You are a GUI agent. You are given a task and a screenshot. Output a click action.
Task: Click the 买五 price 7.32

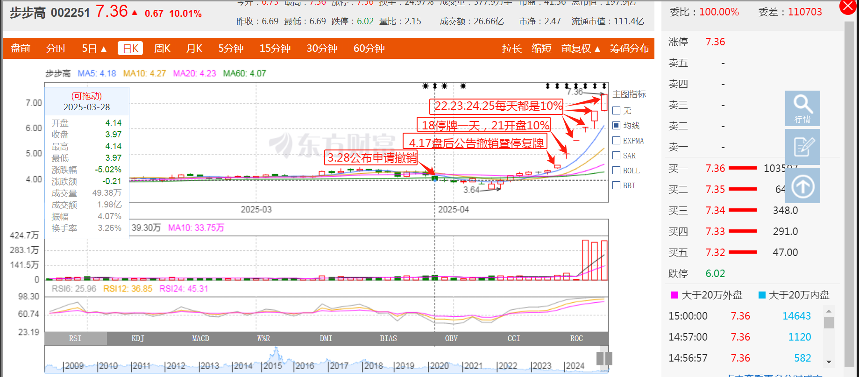pyautogui.click(x=715, y=253)
